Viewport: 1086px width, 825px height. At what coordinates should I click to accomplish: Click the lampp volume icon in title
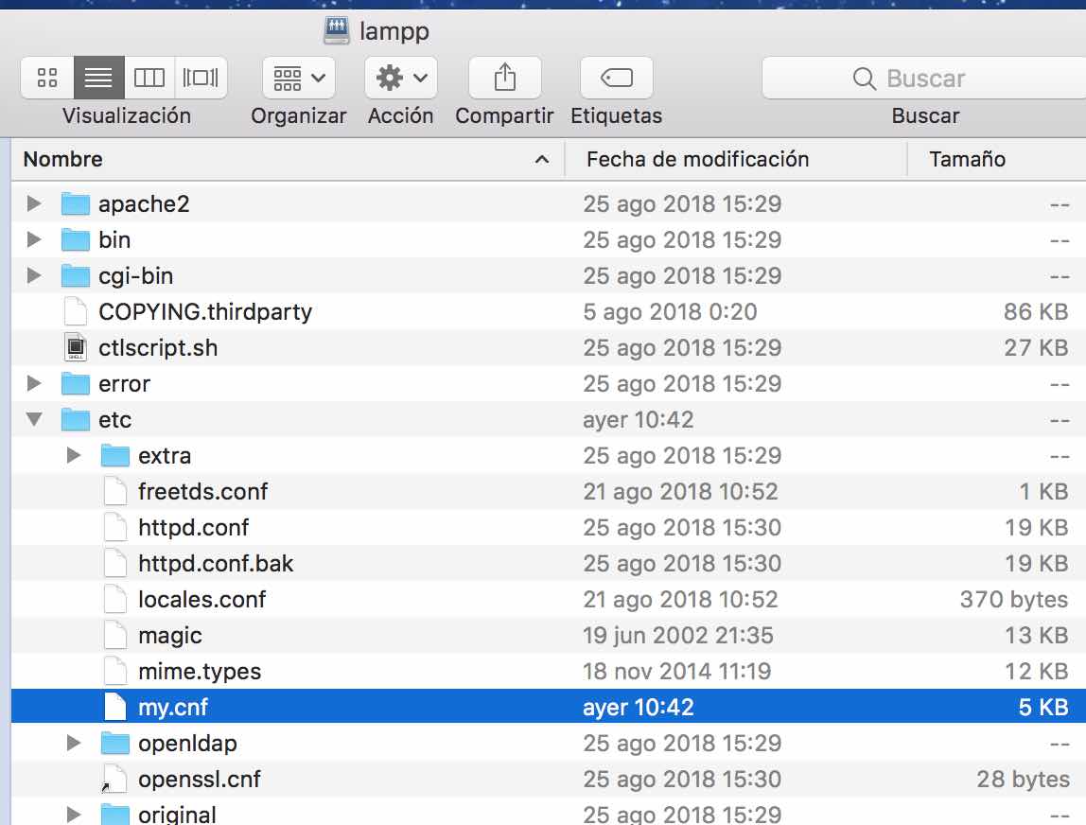[x=337, y=31]
